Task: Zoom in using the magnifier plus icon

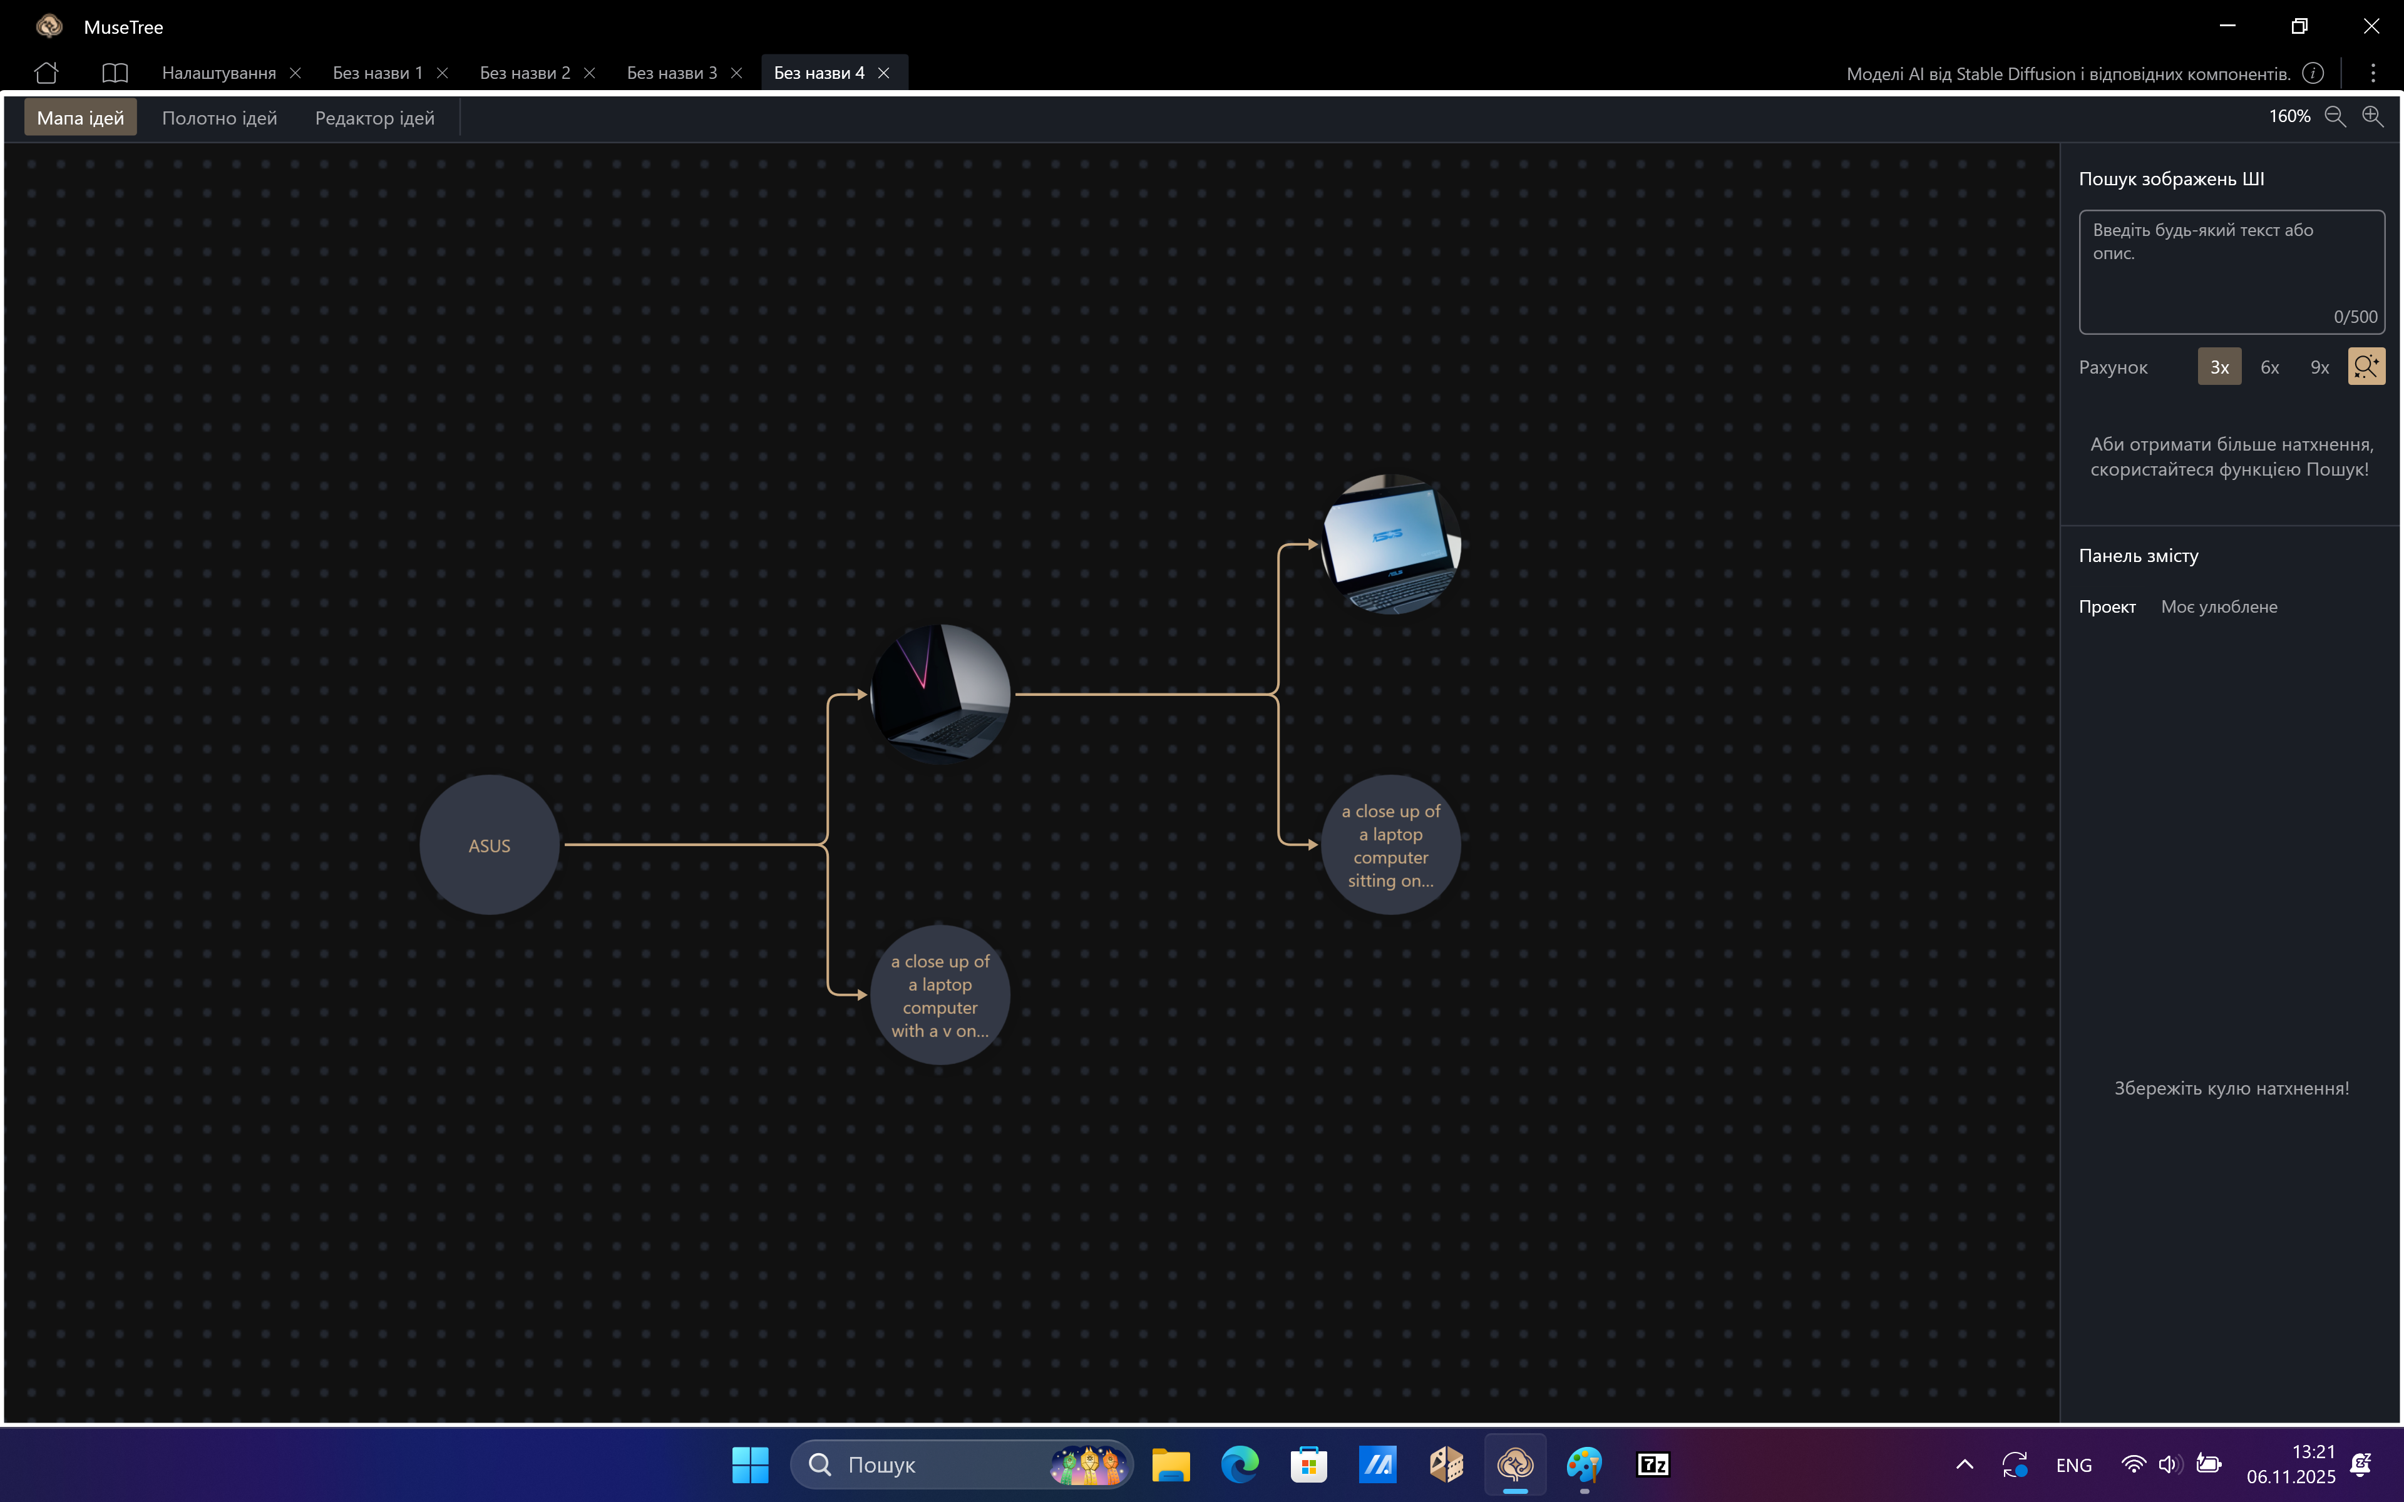Action: (2372, 116)
